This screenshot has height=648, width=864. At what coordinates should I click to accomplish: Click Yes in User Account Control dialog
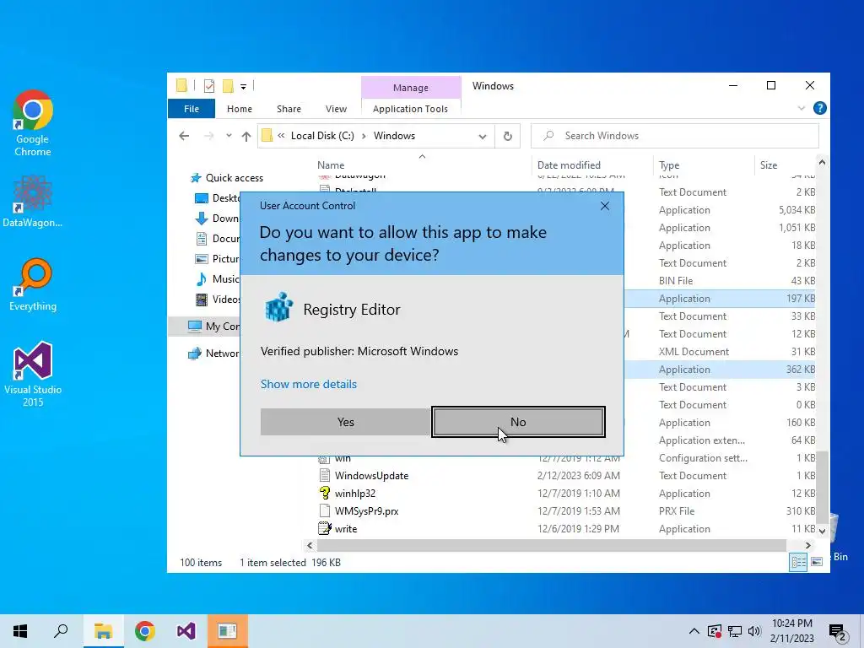(x=345, y=422)
